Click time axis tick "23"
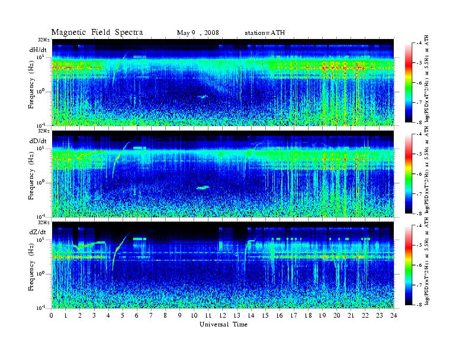The height and width of the screenshot is (362, 469). 379,315
